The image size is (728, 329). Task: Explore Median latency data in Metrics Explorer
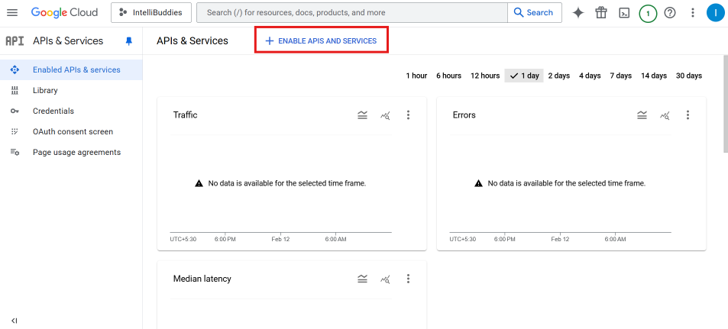pos(385,279)
